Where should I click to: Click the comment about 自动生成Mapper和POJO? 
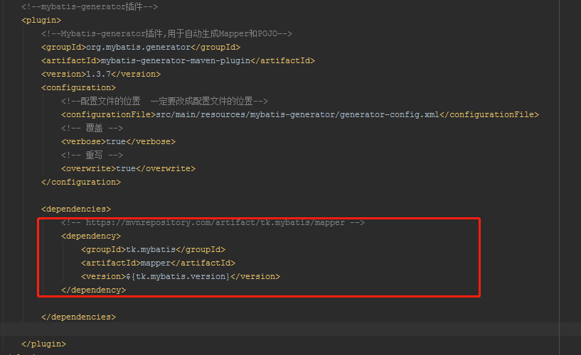166,33
